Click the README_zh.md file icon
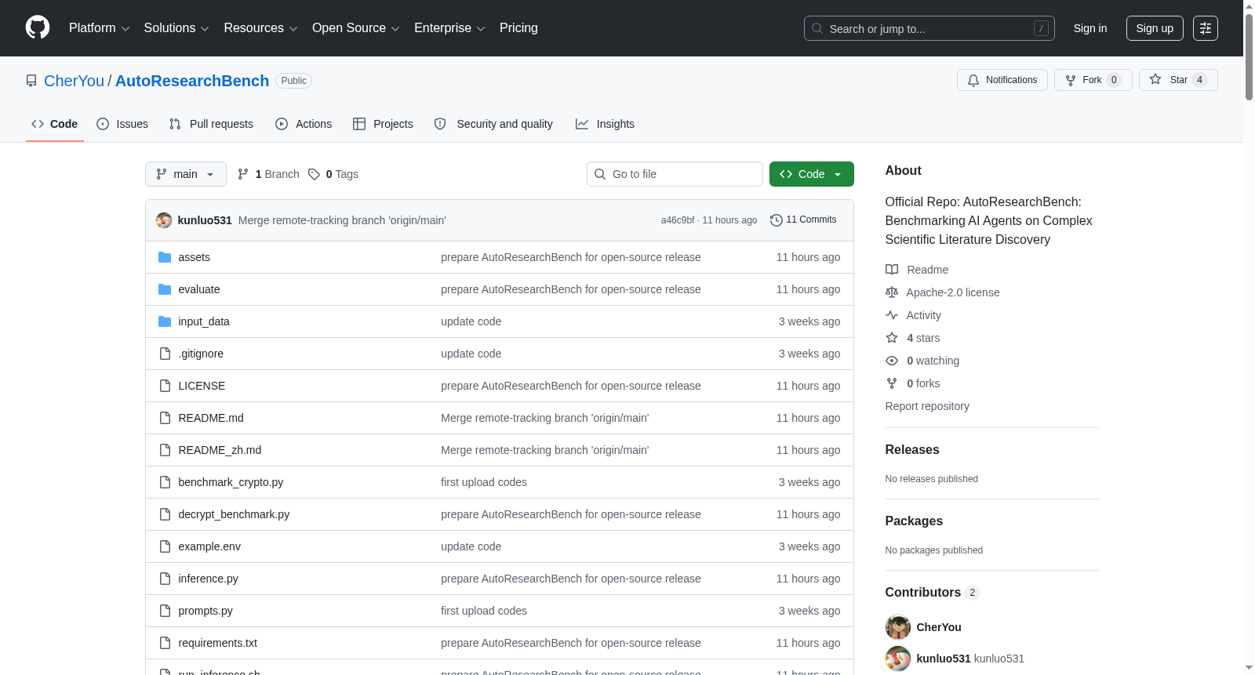 point(165,450)
